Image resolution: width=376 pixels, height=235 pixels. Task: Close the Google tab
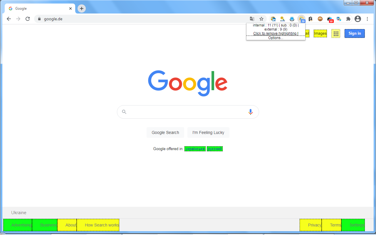click(70, 9)
